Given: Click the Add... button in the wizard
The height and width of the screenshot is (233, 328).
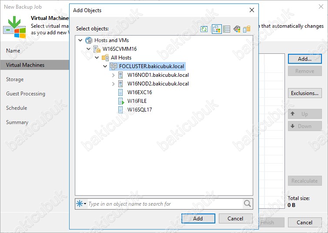Looking at the screenshot, I should point(305,59).
